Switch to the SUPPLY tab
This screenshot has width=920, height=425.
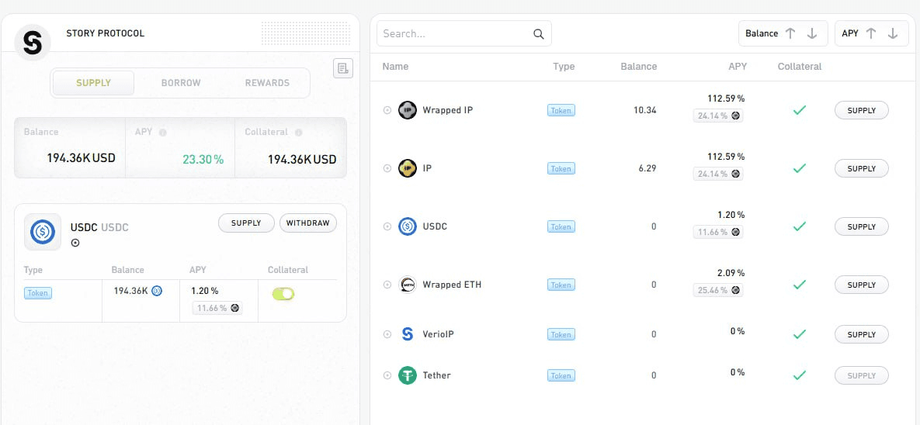(93, 83)
